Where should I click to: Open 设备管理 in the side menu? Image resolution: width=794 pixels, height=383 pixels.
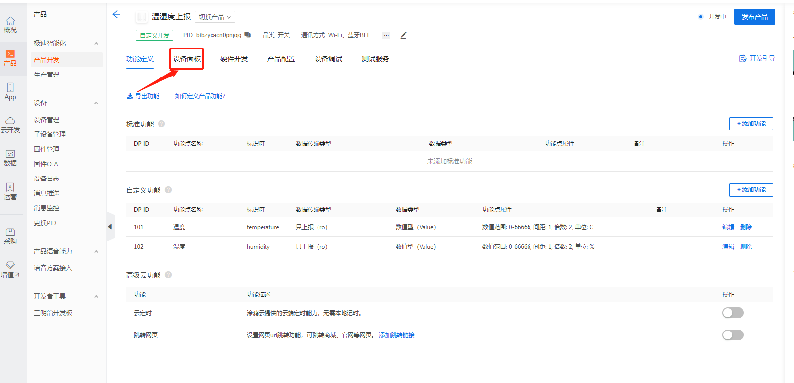47,120
